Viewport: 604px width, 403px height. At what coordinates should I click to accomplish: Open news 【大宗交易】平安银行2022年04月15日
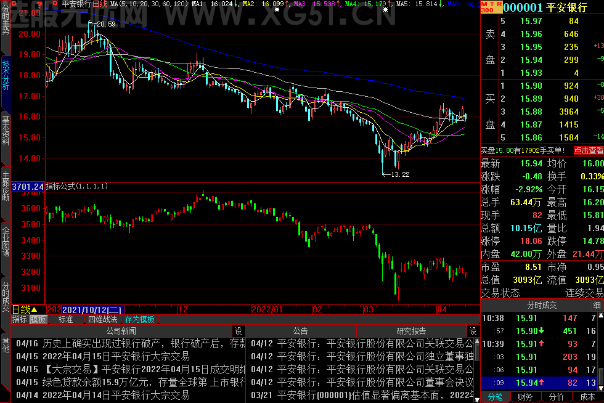coord(130,370)
